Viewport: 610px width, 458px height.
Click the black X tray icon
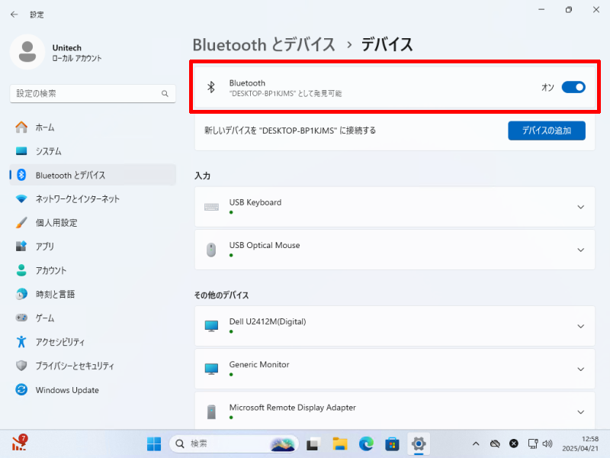[514, 443]
